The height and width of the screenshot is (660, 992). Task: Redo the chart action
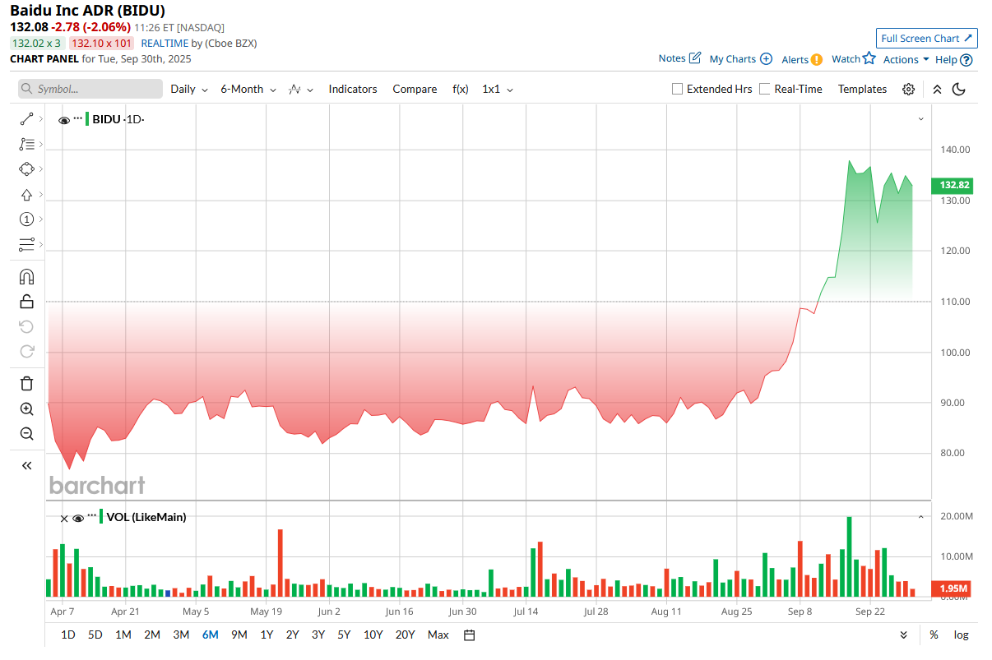click(26, 351)
